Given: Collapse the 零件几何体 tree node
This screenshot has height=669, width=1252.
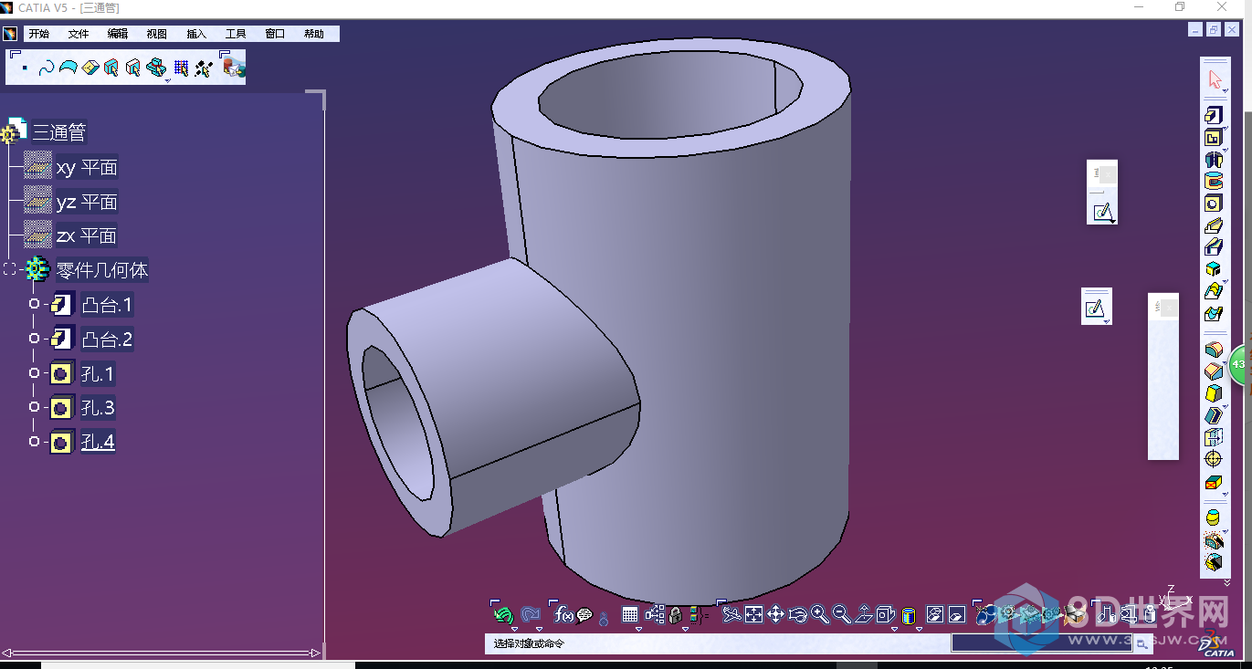Looking at the screenshot, I should 10,269.
